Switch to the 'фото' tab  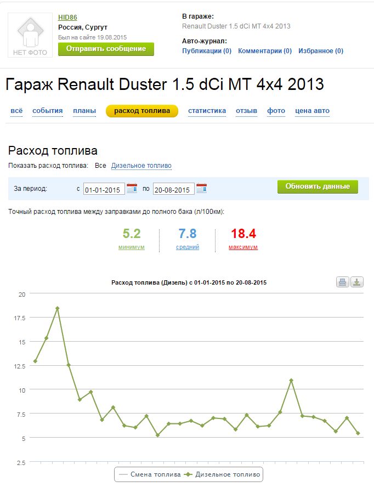pos(276,111)
